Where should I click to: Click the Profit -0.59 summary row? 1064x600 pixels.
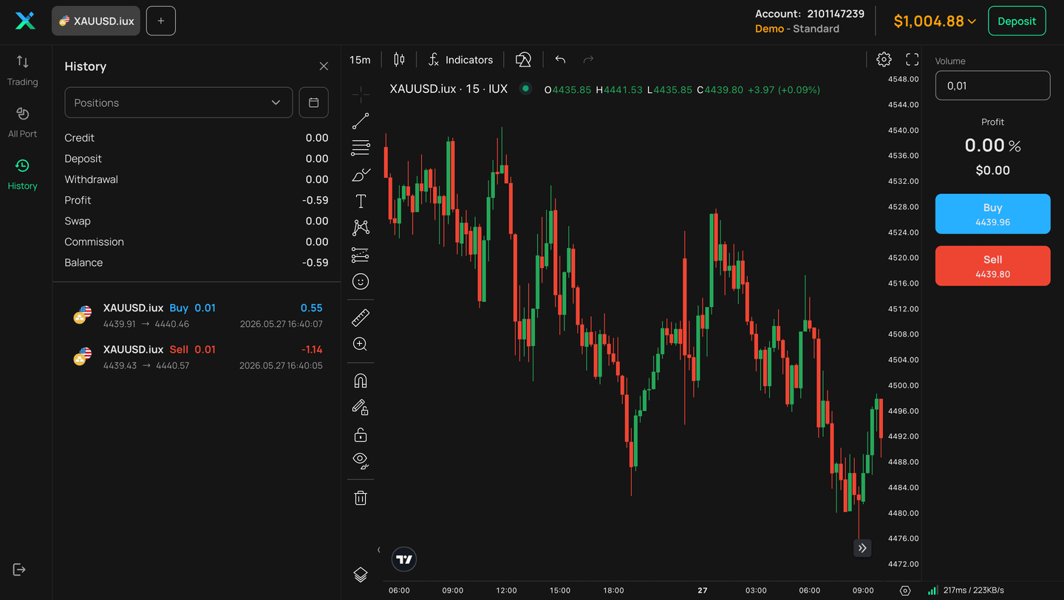pos(197,200)
